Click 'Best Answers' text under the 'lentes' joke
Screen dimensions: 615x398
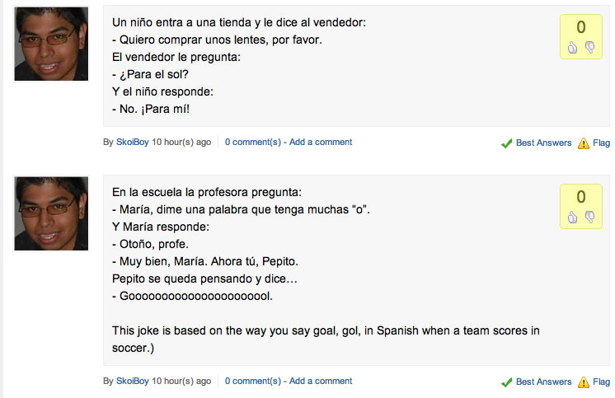point(543,143)
